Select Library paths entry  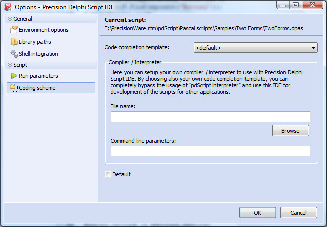pyautogui.click(x=35, y=42)
